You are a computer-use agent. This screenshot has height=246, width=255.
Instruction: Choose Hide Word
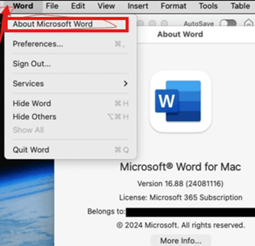[71, 104]
